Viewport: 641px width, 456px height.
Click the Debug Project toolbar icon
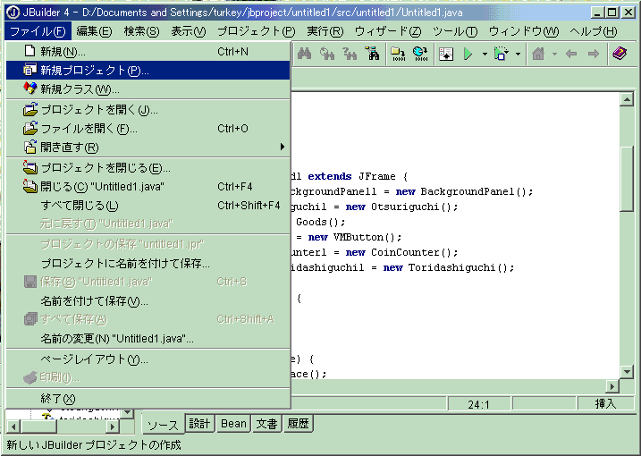pos(501,54)
